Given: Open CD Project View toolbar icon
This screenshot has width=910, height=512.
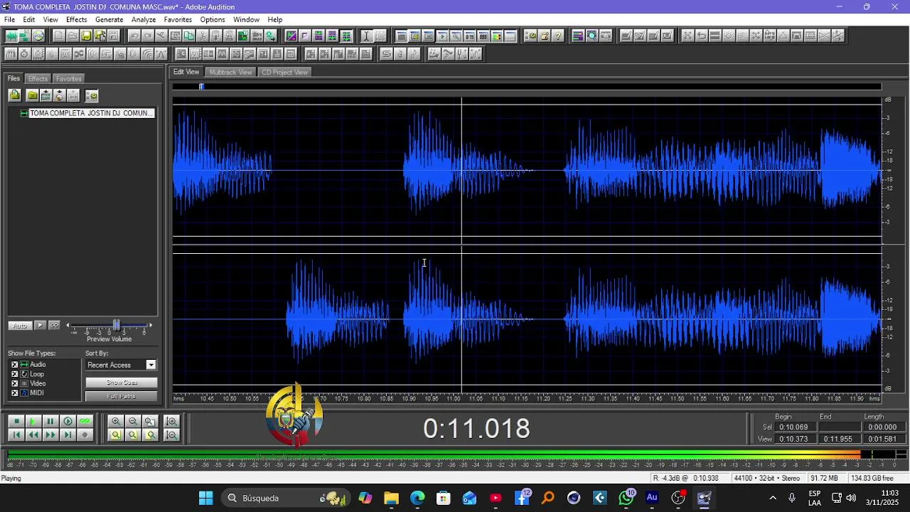Looking at the screenshot, I should [x=38, y=36].
